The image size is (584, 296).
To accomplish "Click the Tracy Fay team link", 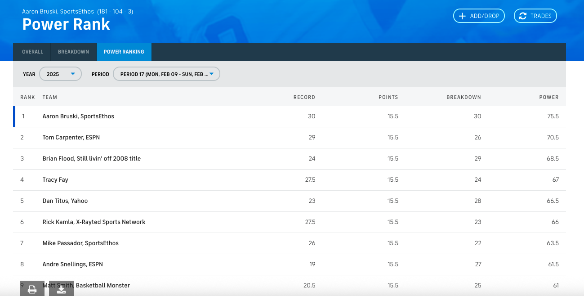I will pos(55,179).
